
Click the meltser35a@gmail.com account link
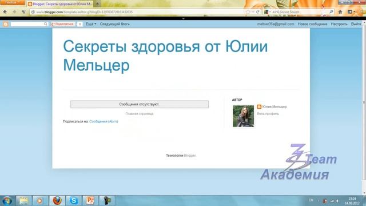pyautogui.click(x=276, y=24)
